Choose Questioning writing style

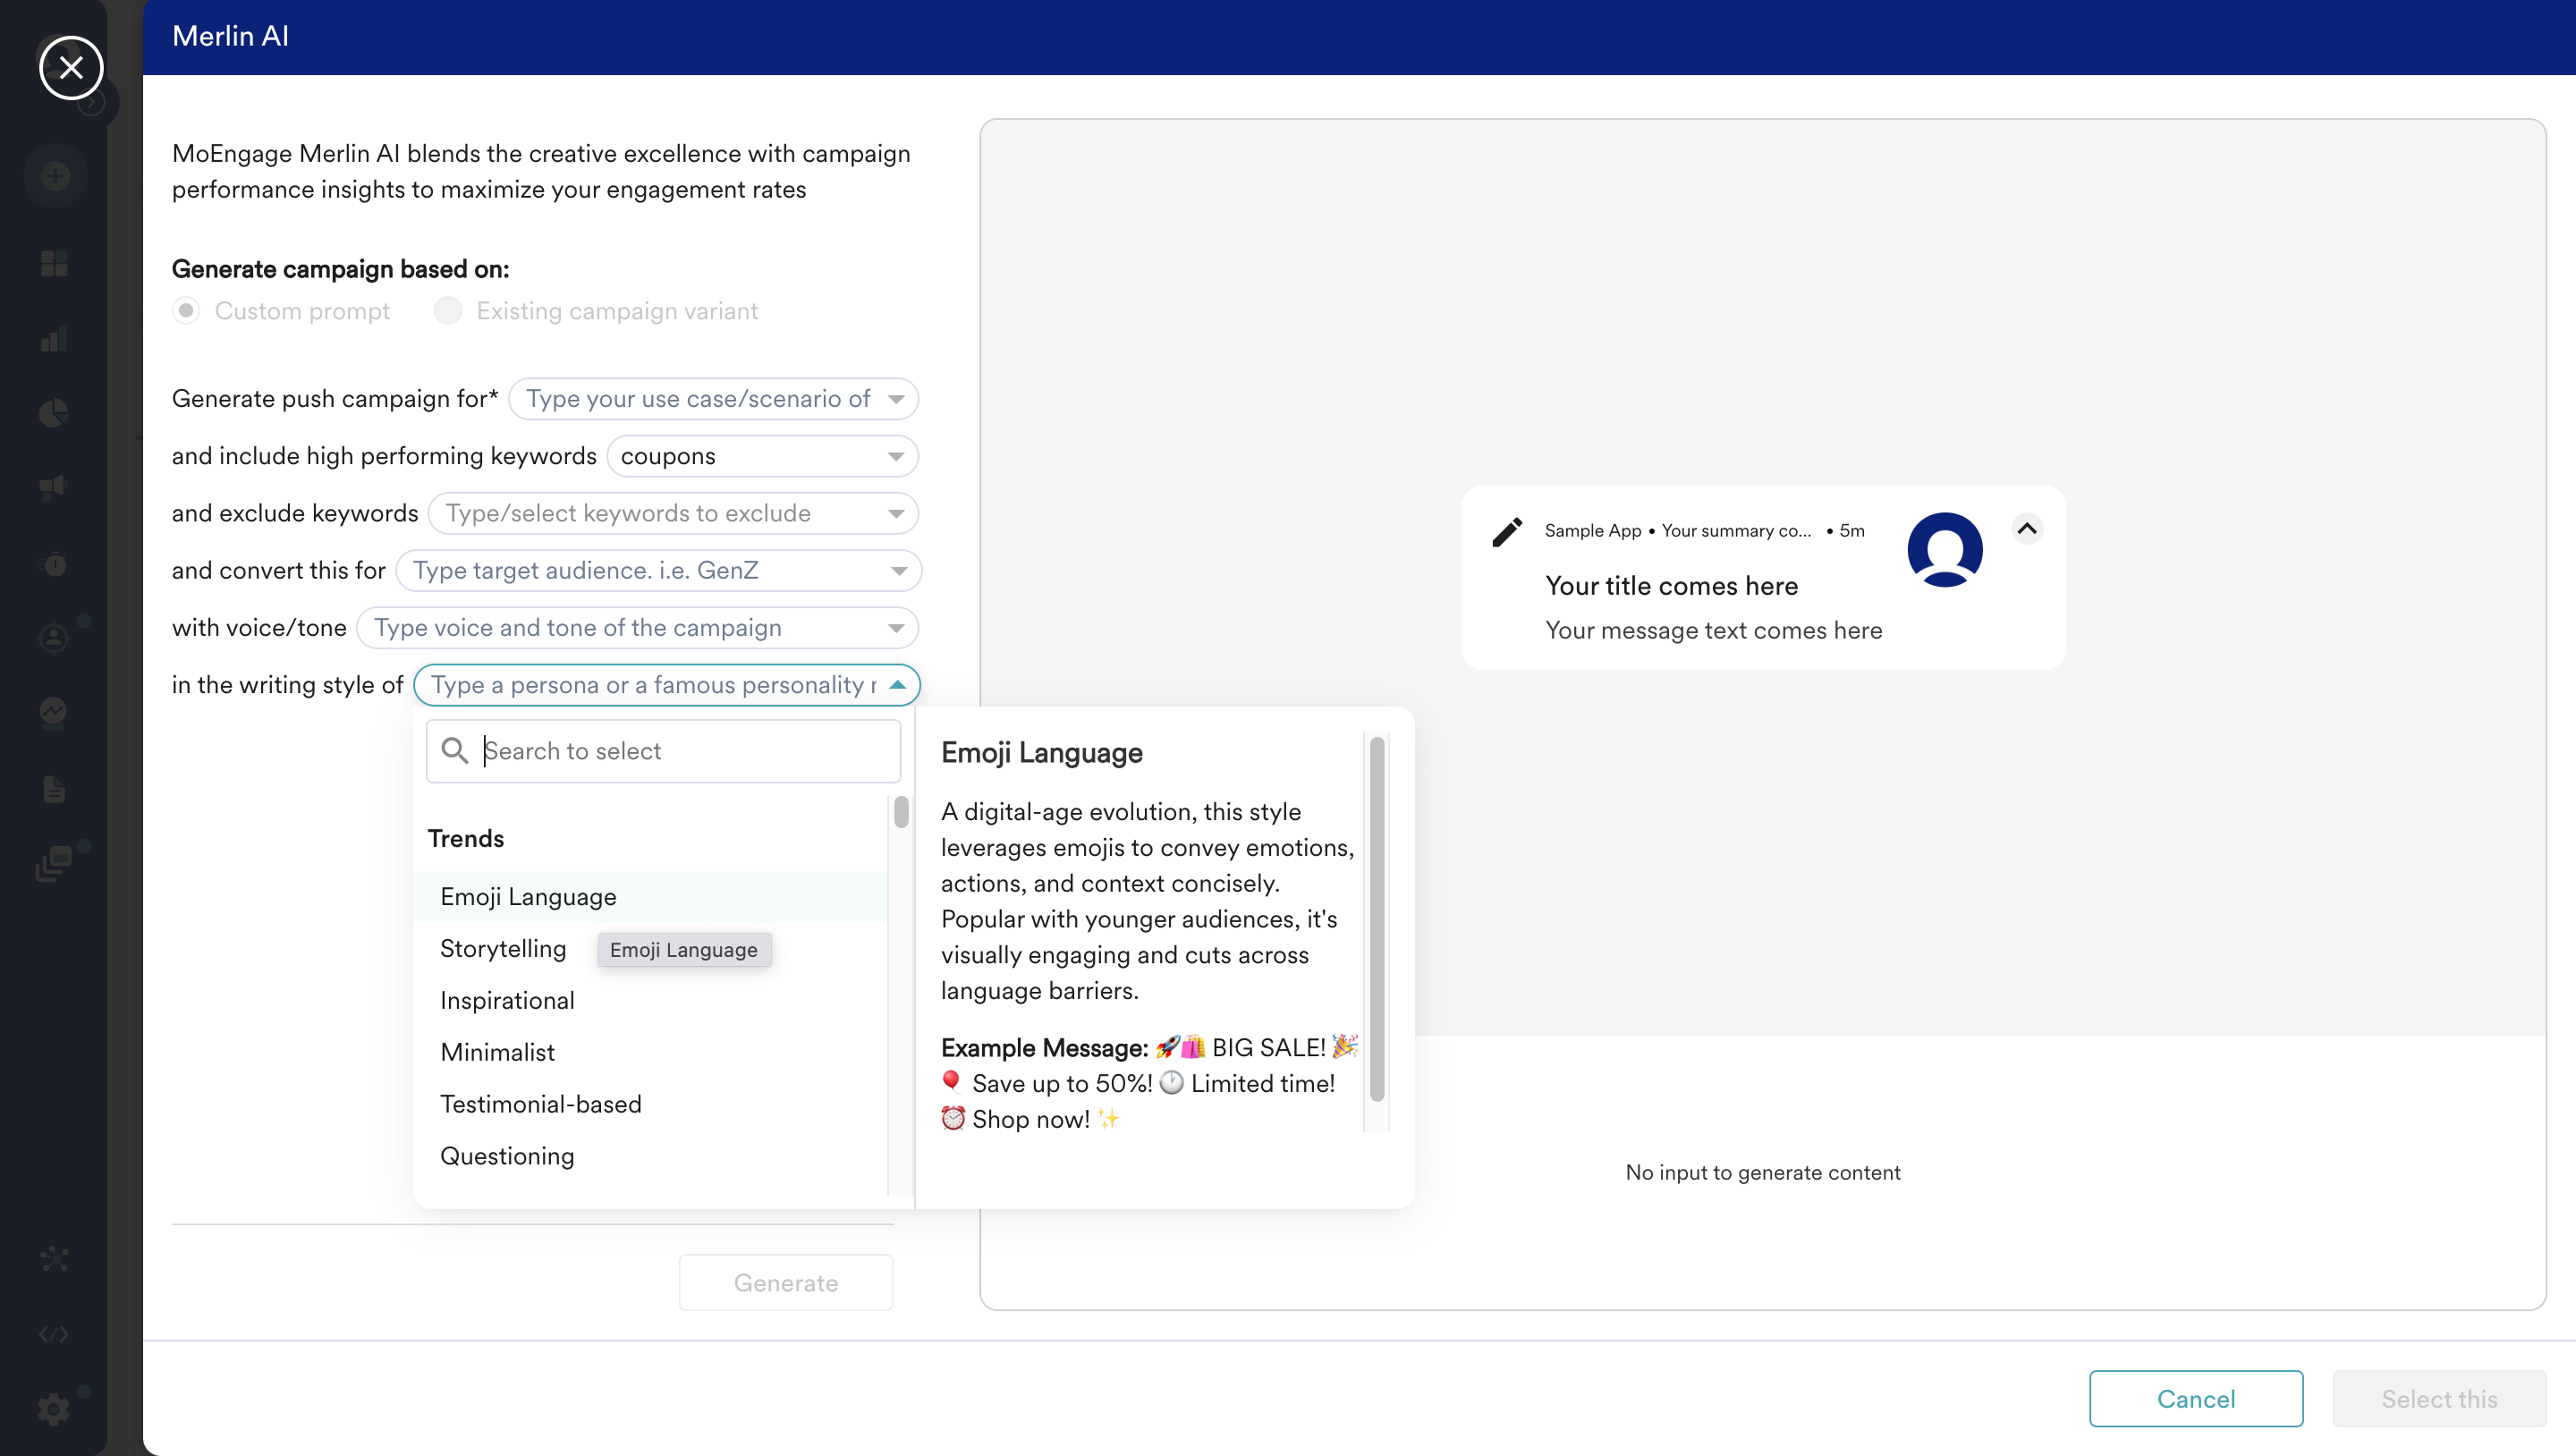pyautogui.click(x=650, y=1157)
